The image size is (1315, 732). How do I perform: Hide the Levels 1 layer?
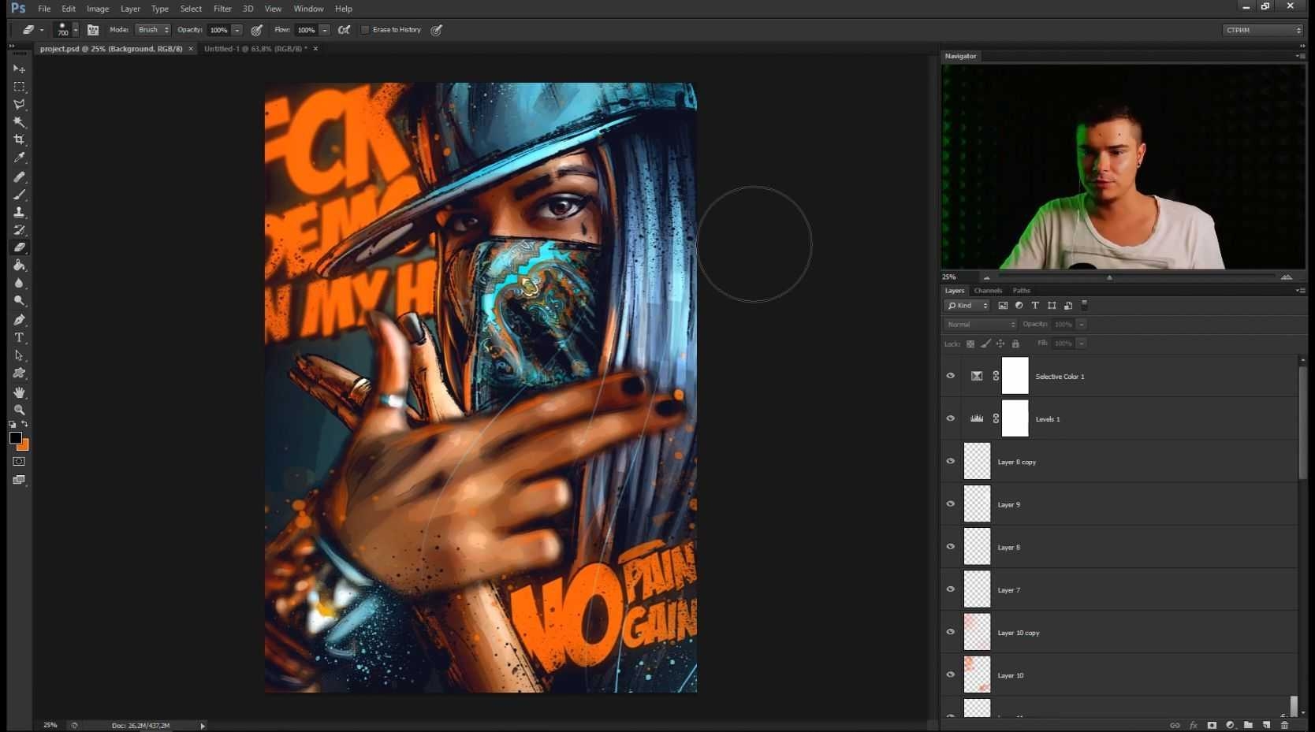(951, 418)
